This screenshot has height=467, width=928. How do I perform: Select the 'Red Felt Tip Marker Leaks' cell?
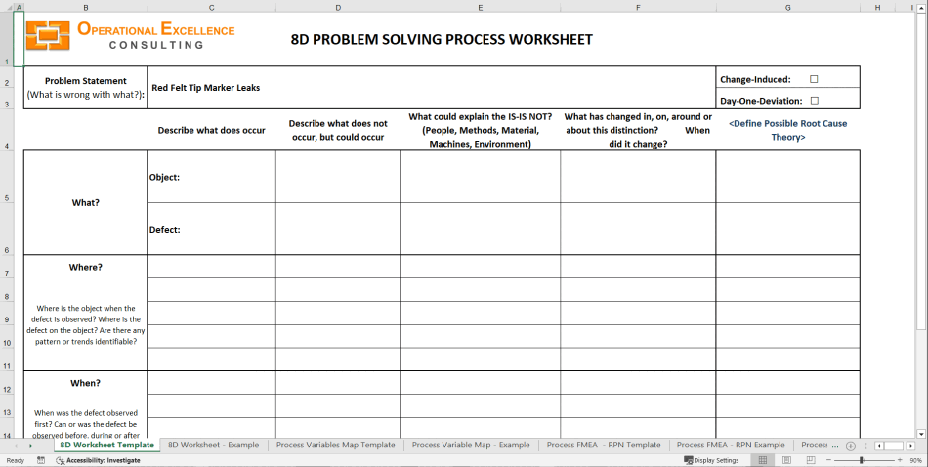pos(431,88)
